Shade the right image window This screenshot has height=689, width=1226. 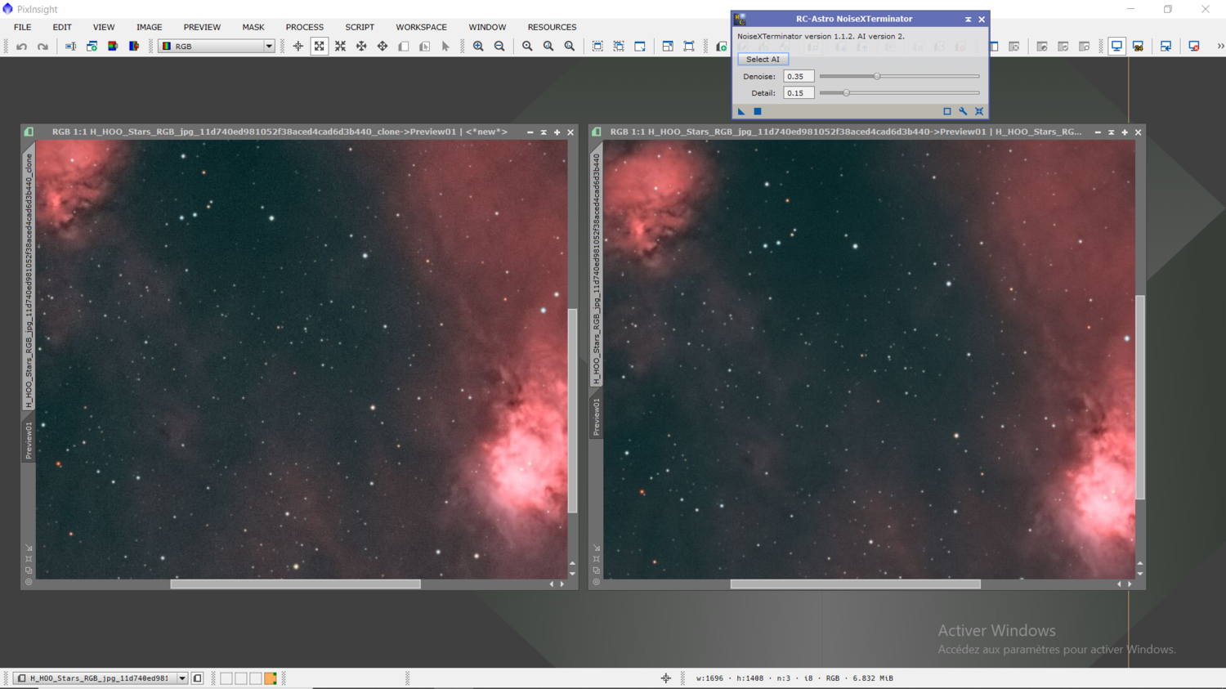point(1112,132)
